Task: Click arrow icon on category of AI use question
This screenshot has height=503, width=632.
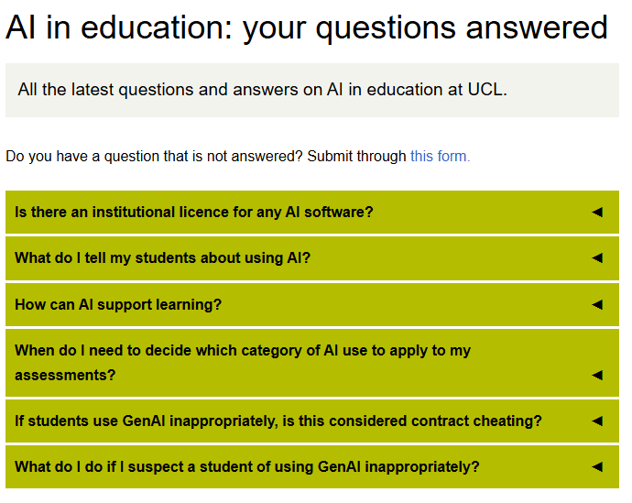Action: pos(597,375)
